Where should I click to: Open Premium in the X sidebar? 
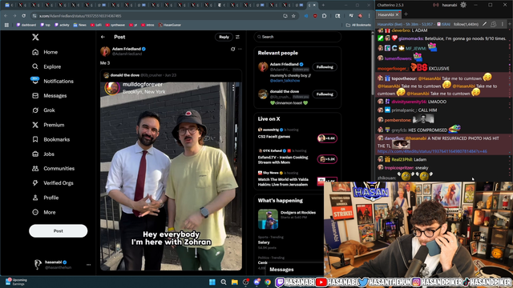point(48,125)
